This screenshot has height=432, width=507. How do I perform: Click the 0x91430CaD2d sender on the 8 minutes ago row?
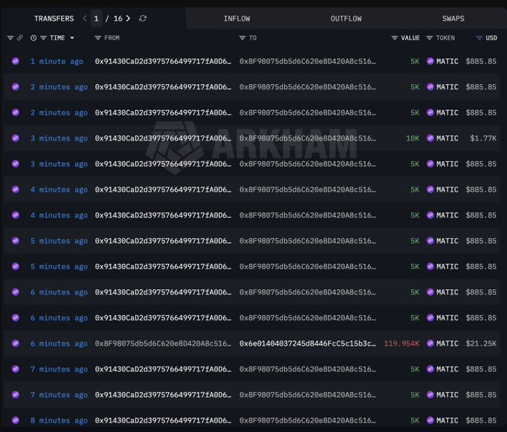163,420
